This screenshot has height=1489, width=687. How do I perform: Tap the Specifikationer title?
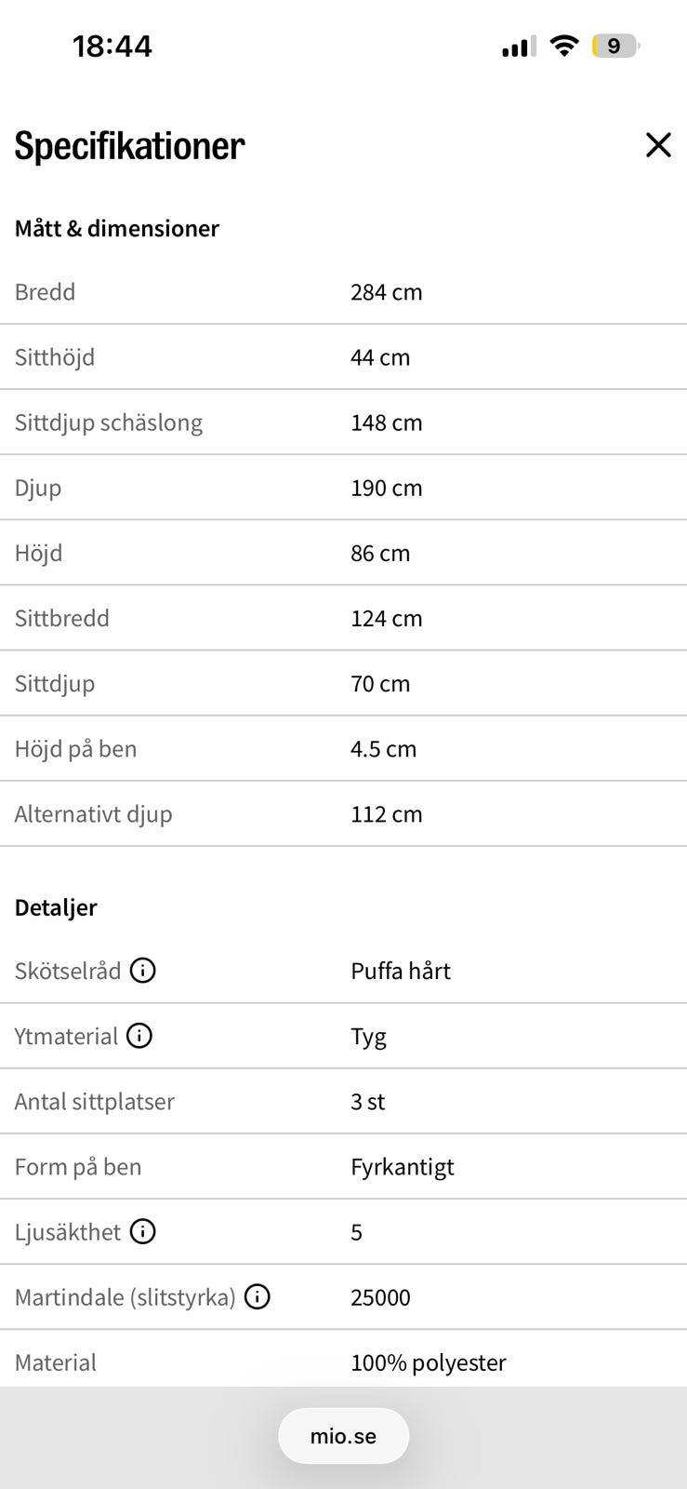[x=129, y=146]
